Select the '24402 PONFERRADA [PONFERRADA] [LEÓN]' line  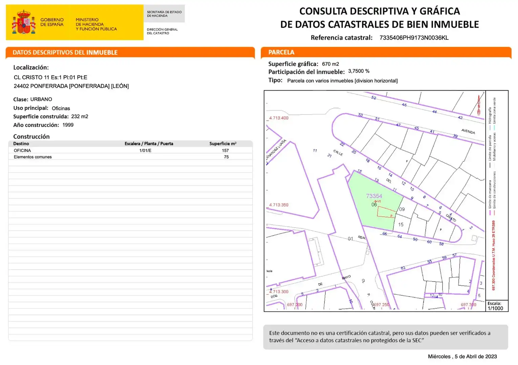pos(71,86)
